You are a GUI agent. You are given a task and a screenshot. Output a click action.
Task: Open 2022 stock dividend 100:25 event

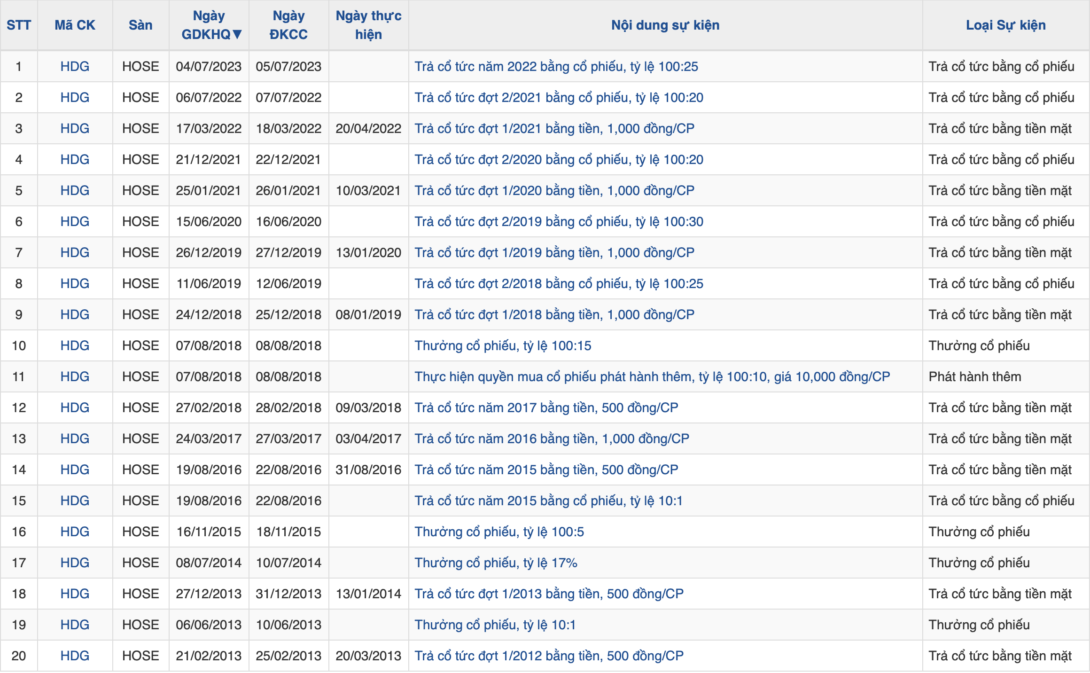556,66
